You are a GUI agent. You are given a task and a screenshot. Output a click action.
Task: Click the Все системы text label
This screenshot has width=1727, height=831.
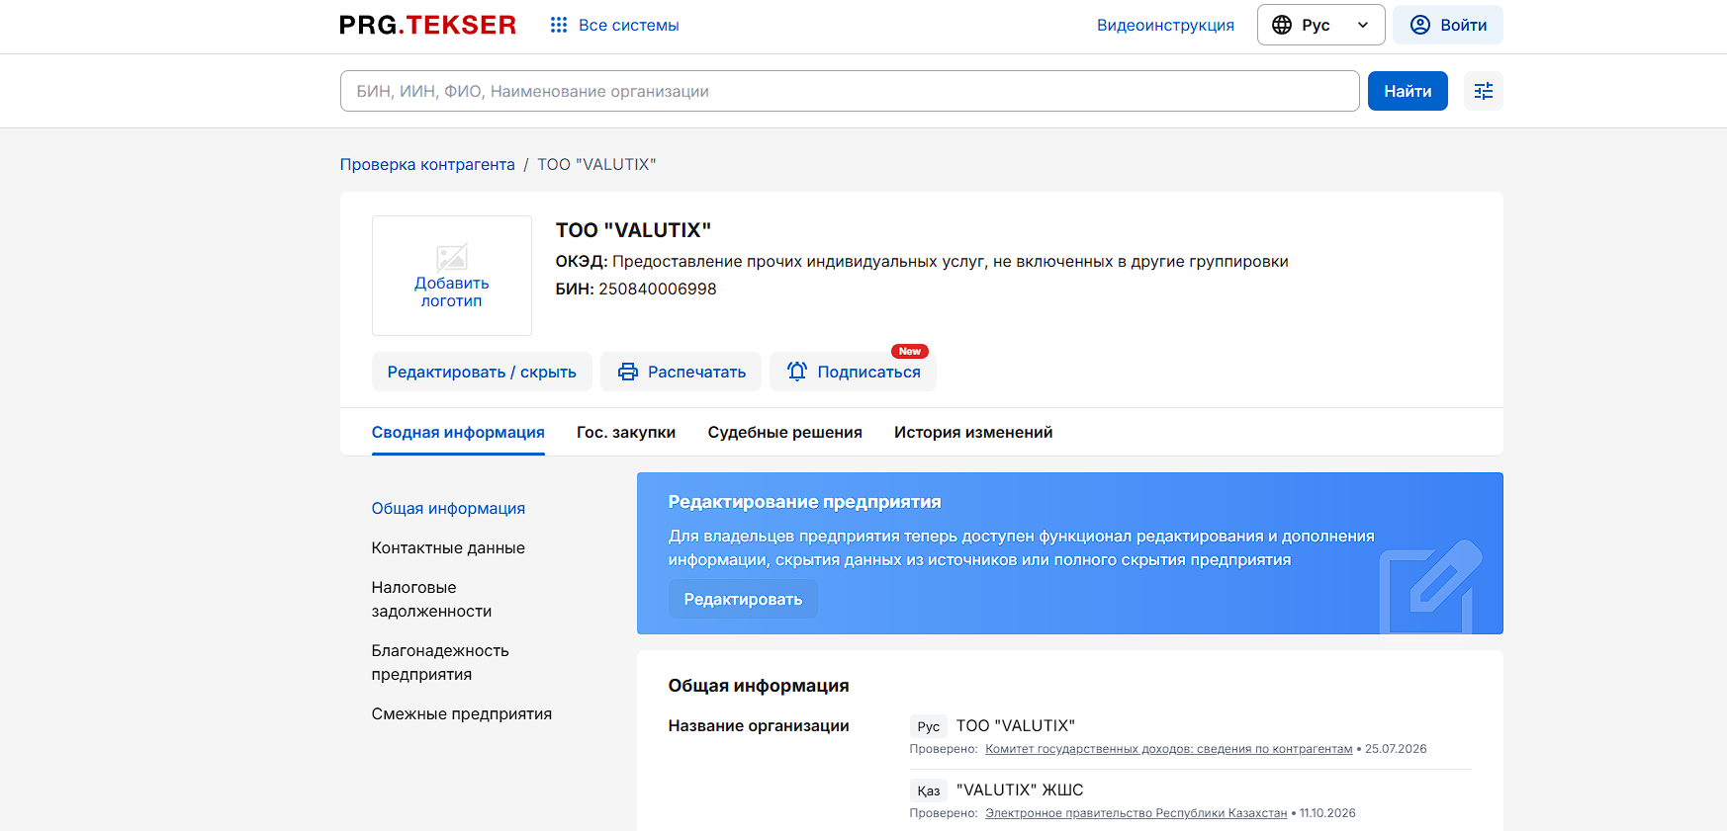(629, 25)
